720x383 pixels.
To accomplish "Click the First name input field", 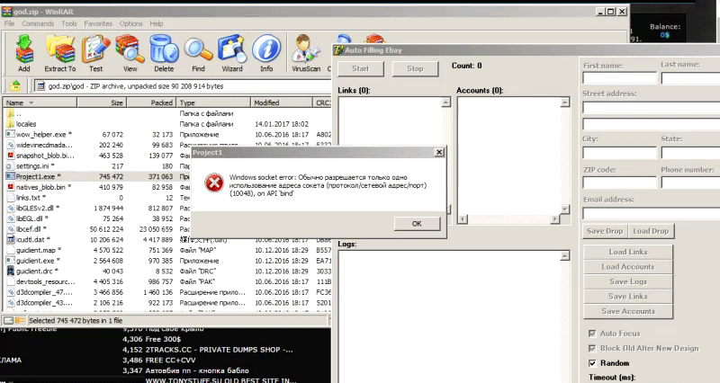I will [620, 78].
